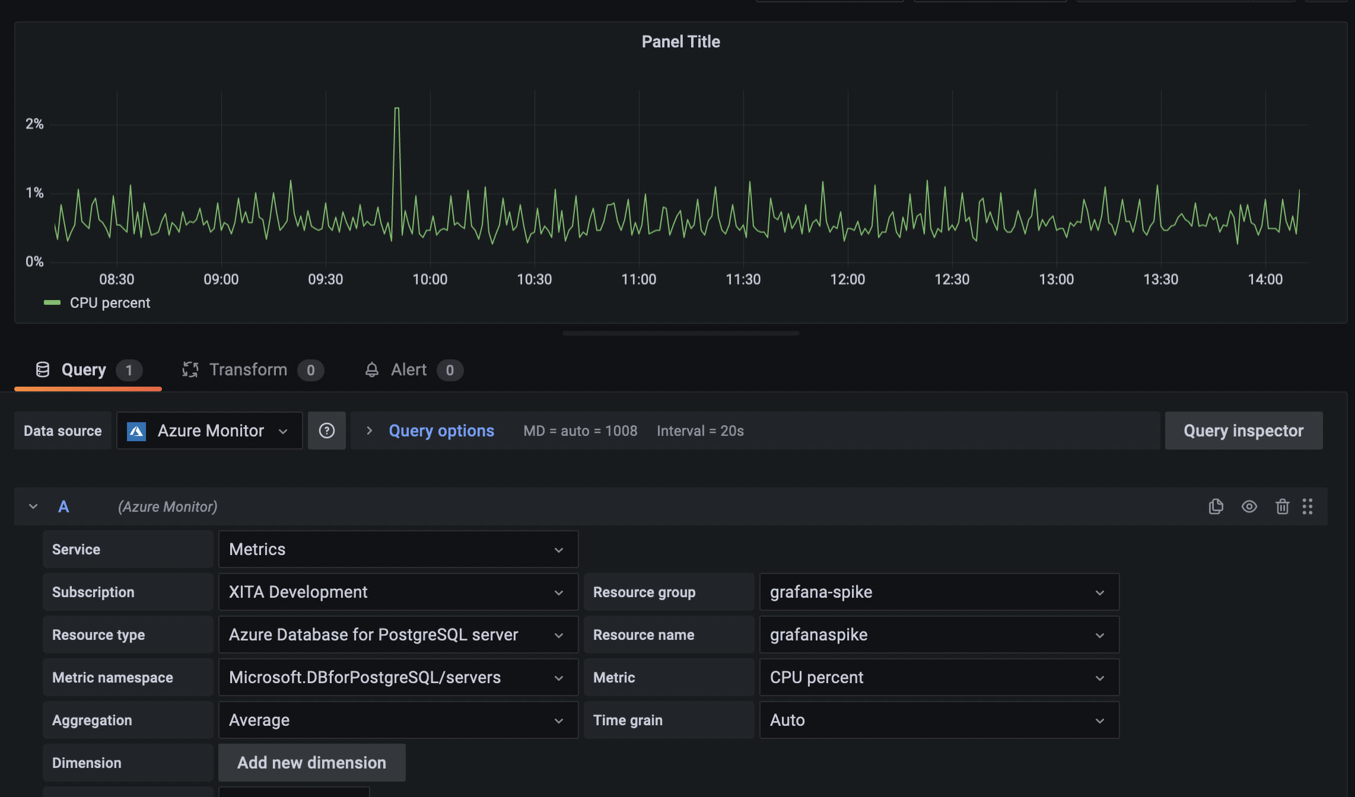1355x797 pixels.
Task: Click the Data source label
Action: pos(62,431)
